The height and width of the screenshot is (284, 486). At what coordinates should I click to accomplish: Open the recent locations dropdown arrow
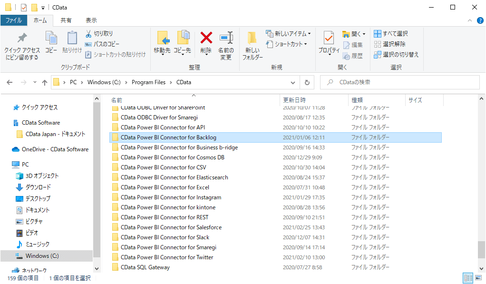[35, 82]
